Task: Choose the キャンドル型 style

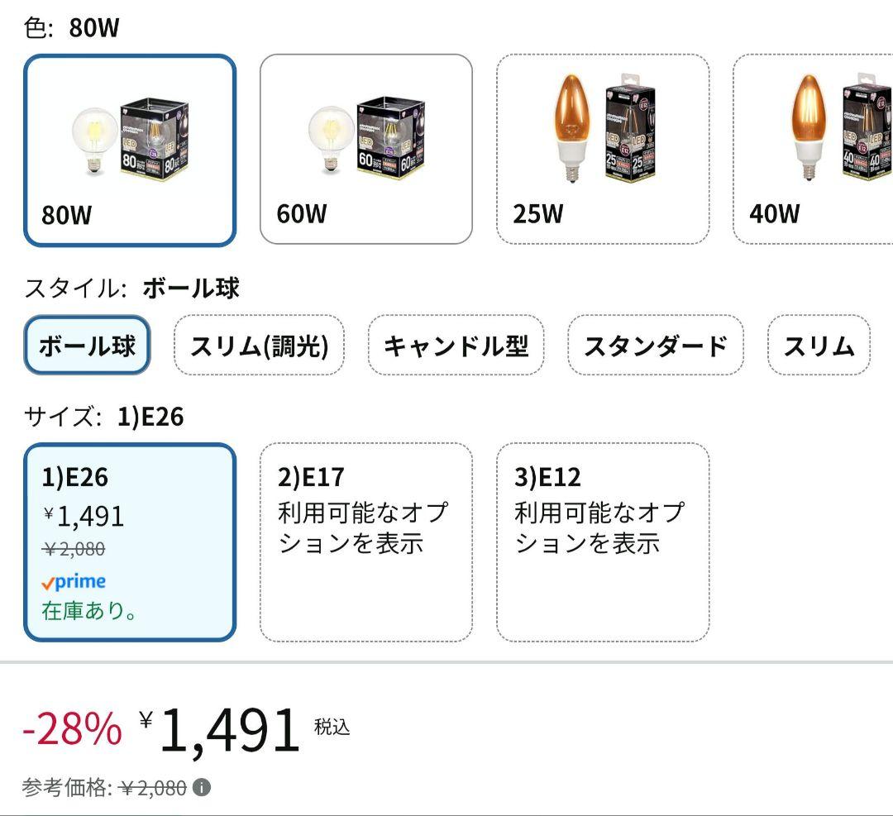Action: tap(456, 346)
